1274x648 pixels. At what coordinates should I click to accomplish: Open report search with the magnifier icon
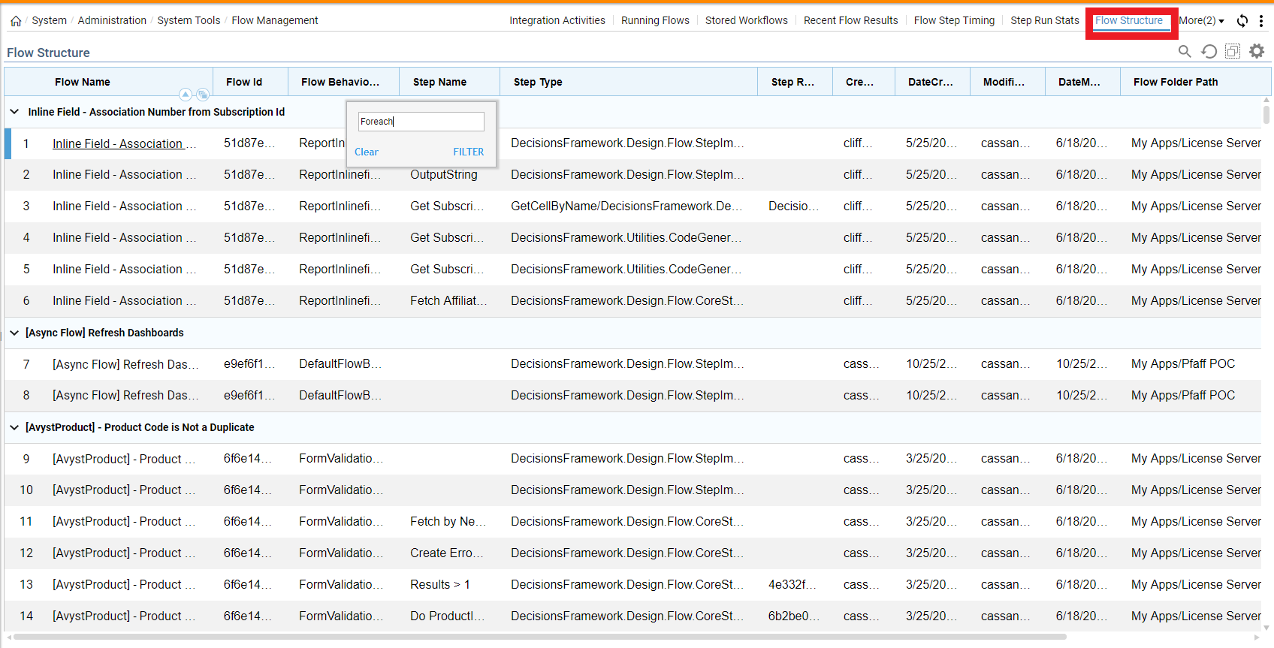coord(1185,51)
